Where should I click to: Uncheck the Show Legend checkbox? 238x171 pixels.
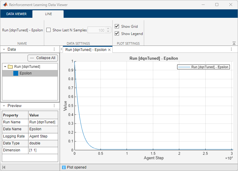coord(117,34)
